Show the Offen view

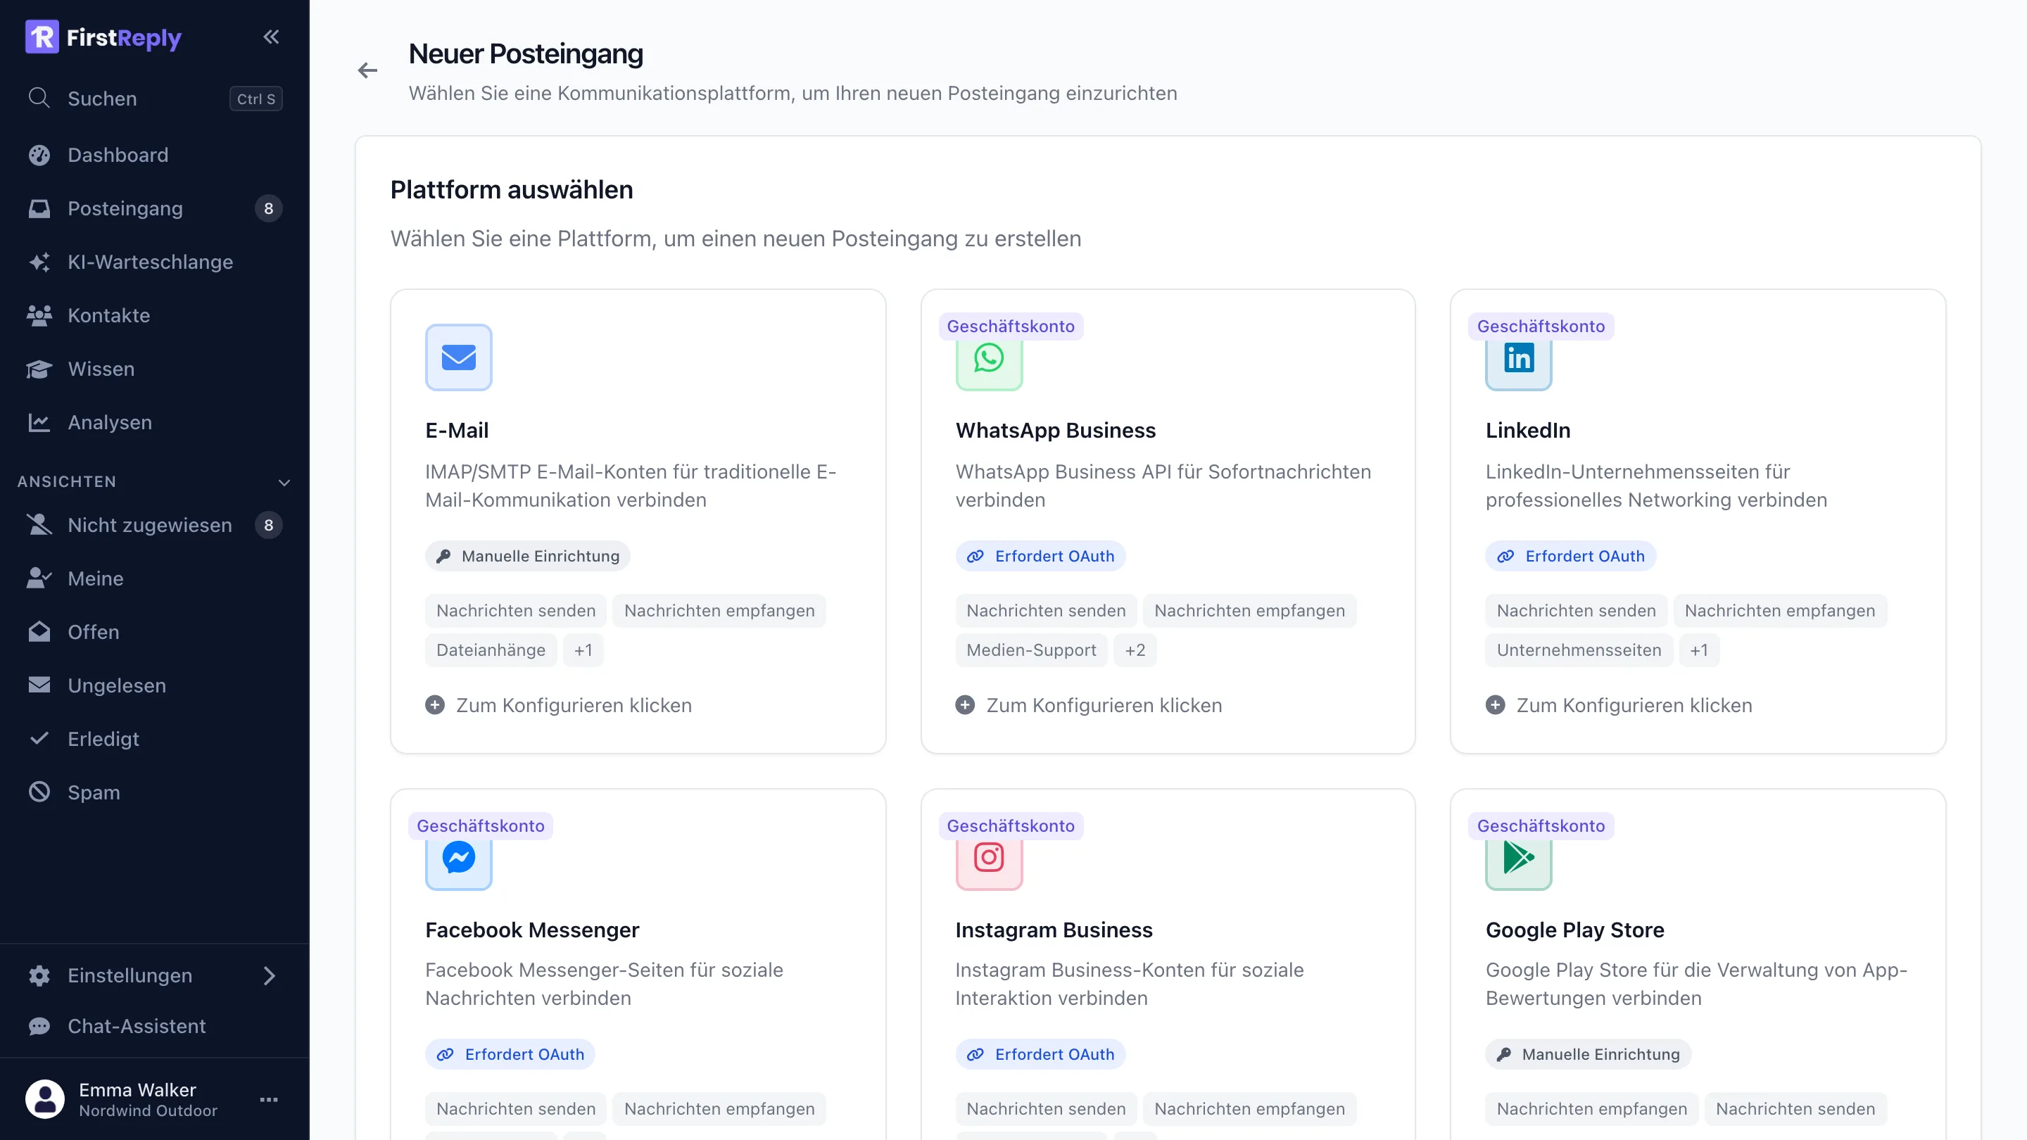click(x=154, y=632)
